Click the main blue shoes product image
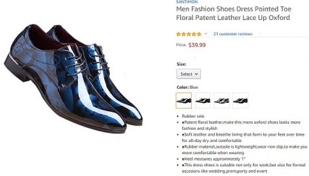This screenshot has height=176, width=309. [x=73, y=79]
